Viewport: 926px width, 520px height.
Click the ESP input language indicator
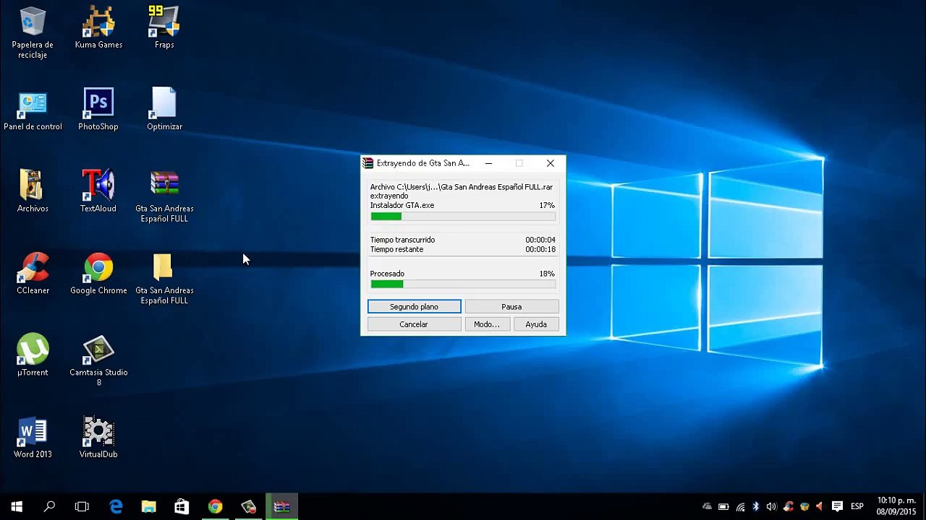[857, 507]
